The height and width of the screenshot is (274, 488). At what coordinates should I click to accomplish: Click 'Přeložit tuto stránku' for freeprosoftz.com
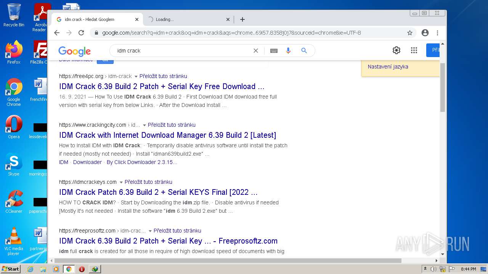click(x=177, y=231)
